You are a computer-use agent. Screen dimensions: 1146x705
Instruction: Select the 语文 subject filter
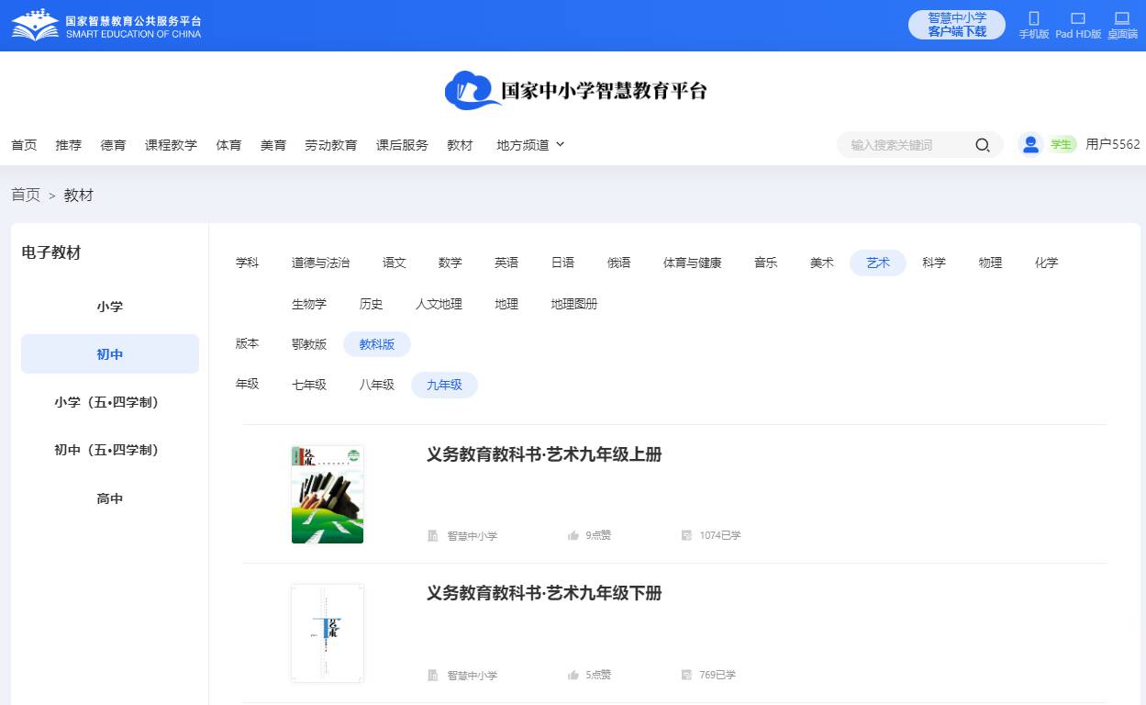pos(395,263)
